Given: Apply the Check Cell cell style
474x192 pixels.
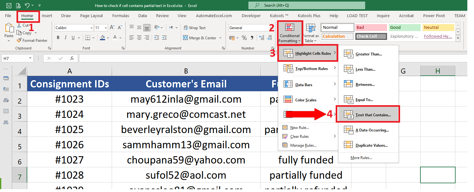Looking at the screenshot, I should tap(371, 36).
